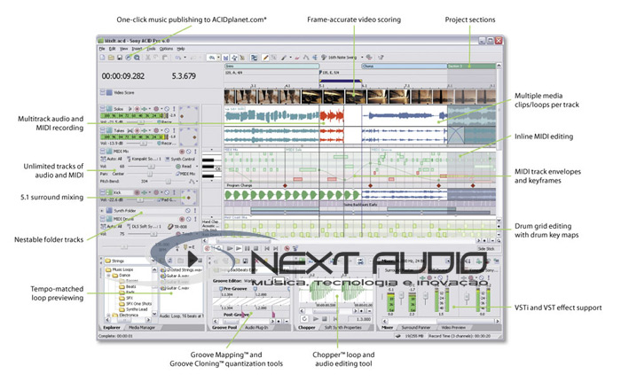Click the MIDI Mix Pitch Bend slider
621x390 pixels.
coord(169,181)
